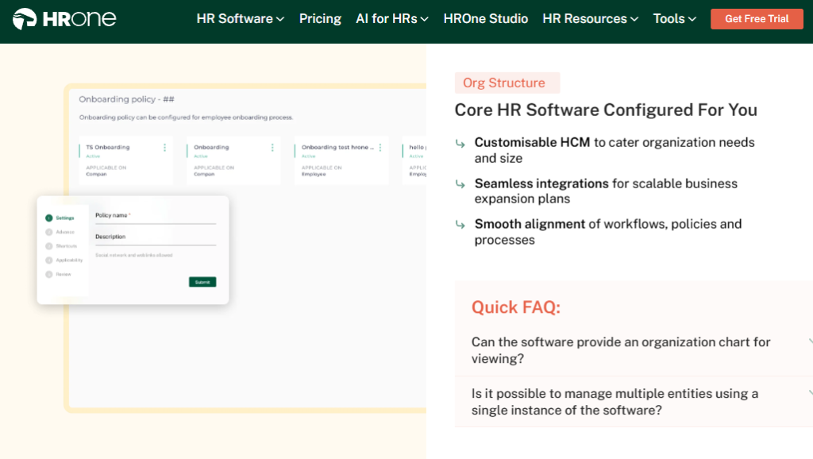Select the Shortcuts step in the wizard

pos(61,246)
